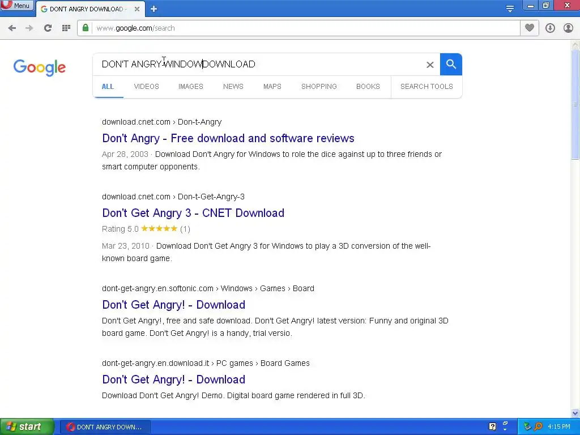Image resolution: width=580 pixels, height=435 pixels.
Task: Switch to the BOOKS tab
Action: coord(368,87)
